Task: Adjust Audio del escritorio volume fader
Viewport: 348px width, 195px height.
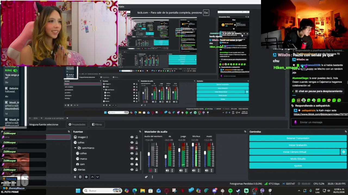Action: click(149, 154)
